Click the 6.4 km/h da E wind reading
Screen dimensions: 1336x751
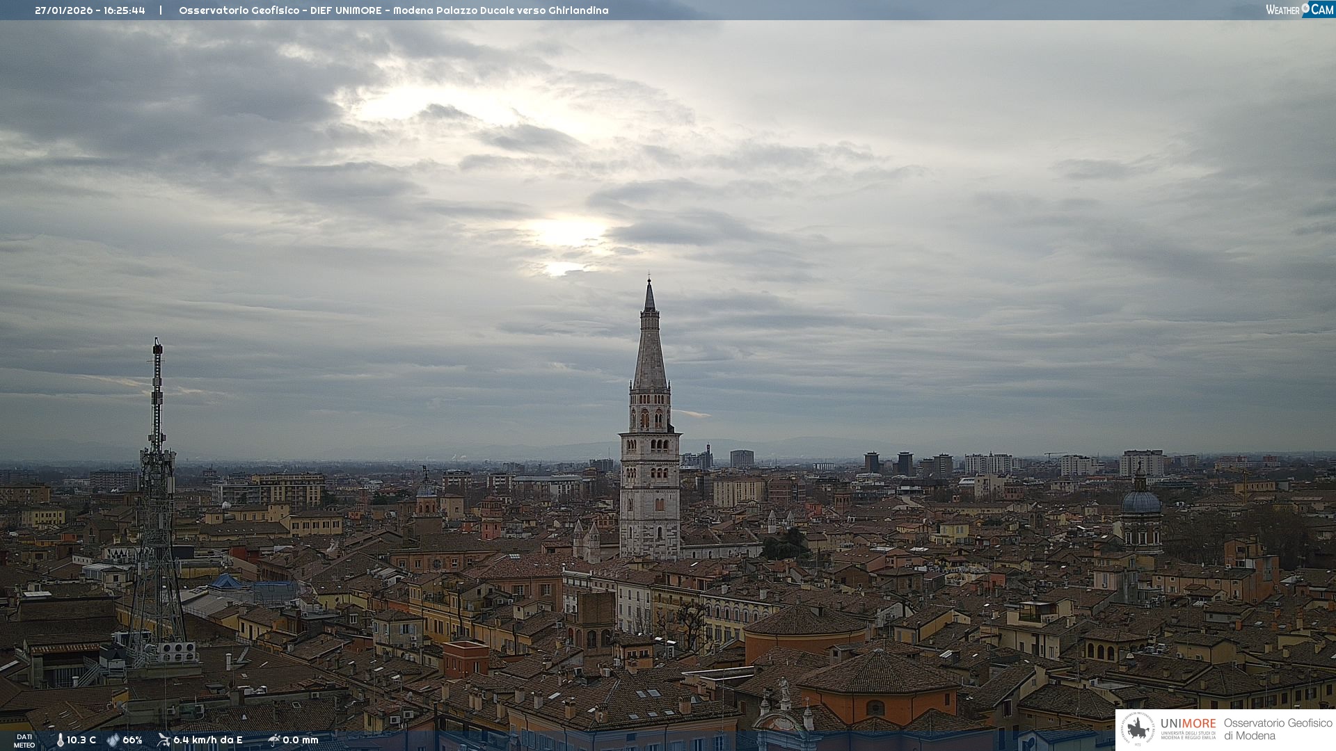pyautogui.click(x=207, y=740)
